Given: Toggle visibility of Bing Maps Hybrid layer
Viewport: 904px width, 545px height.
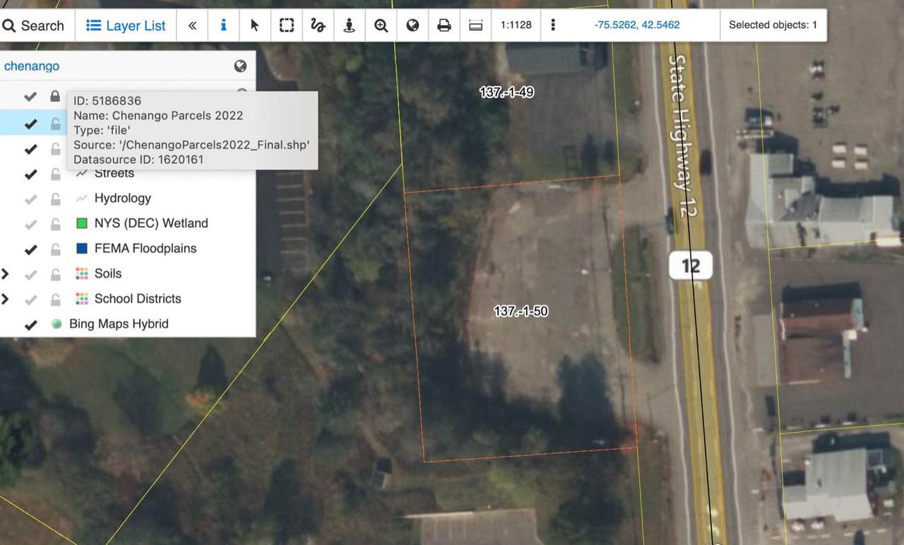Looking at the screenshot, I should click(30, 325).
